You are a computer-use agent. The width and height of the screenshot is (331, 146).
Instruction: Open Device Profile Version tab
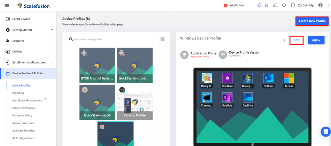(x=240, y=54)
